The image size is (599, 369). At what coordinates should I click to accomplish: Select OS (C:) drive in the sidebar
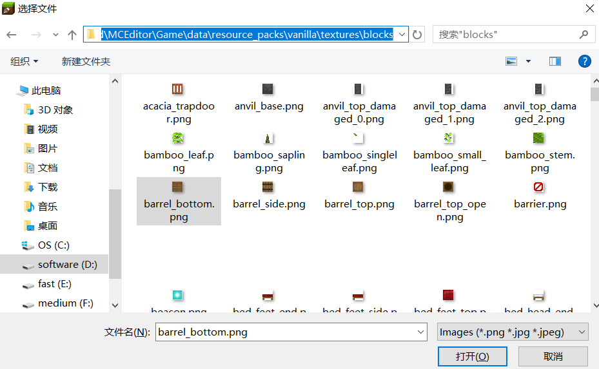[x=54, y=245]
